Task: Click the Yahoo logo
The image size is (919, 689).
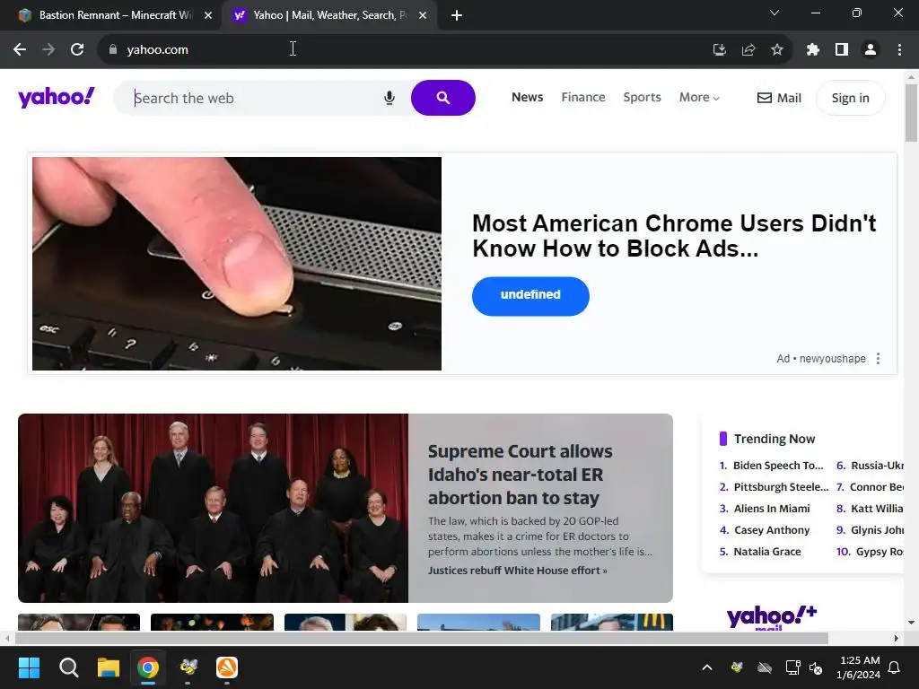Action: pyautogui.click(x=57, y=97)
